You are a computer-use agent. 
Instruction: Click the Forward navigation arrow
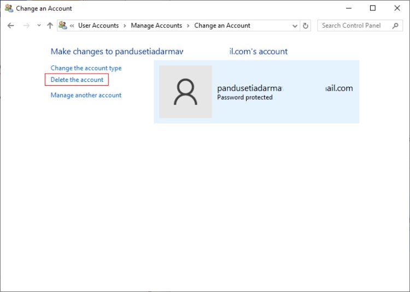click(26, 26)
